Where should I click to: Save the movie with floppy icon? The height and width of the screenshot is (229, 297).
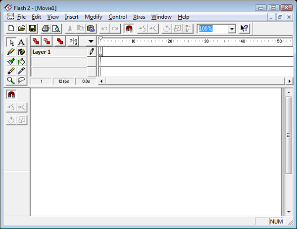(x=32, y=29)
